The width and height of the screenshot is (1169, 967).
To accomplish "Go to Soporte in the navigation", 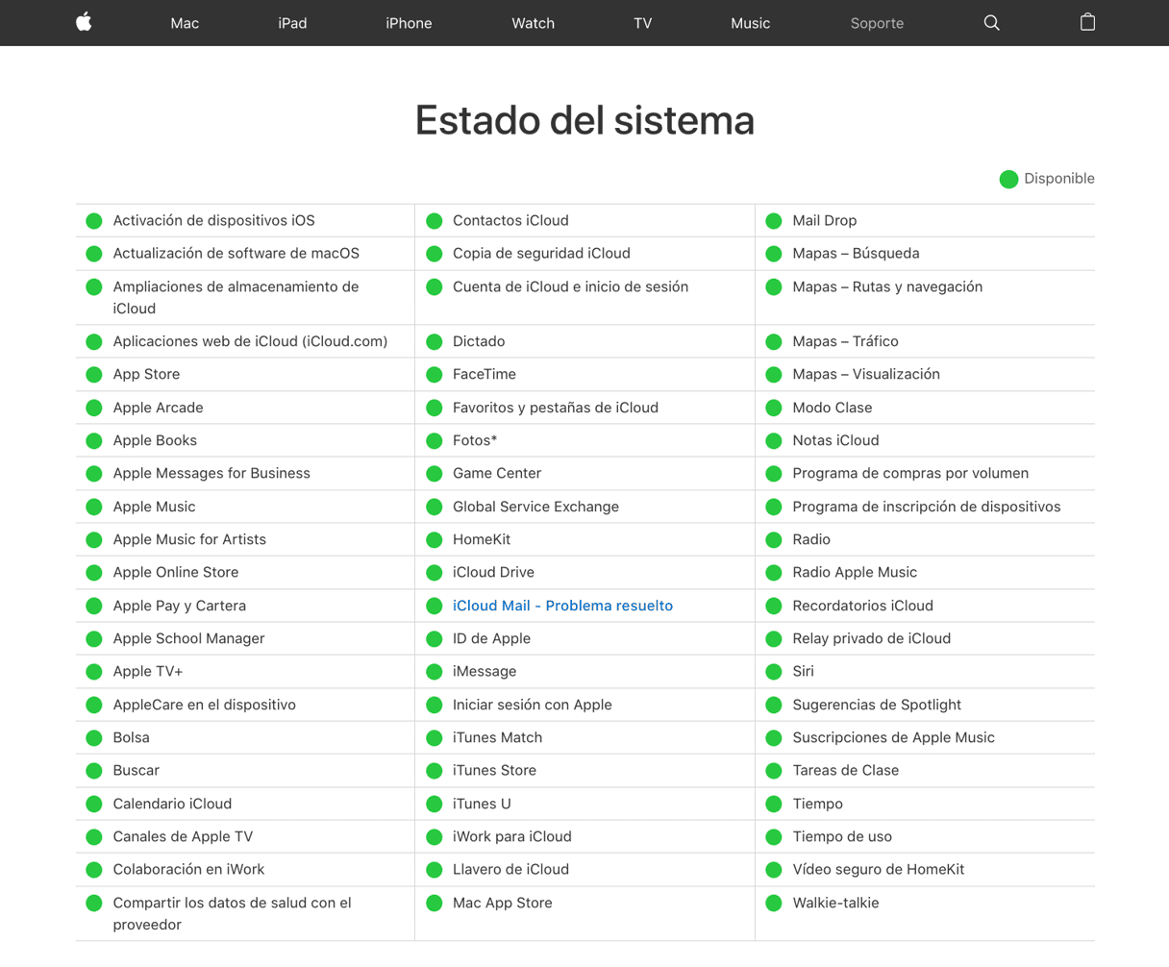I will [877, 23].
